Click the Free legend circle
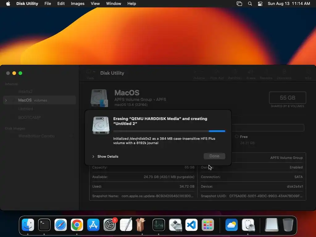The image size is (316, 237). click(237, 136)
